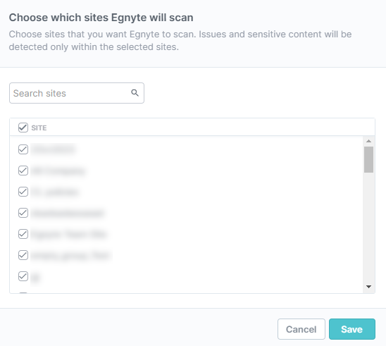The image size is (386, 346).
Task: Toggle the SITE select-all checkbox
Action: pos(23,128)
